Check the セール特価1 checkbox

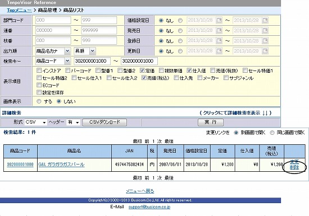tap(245, 71)
